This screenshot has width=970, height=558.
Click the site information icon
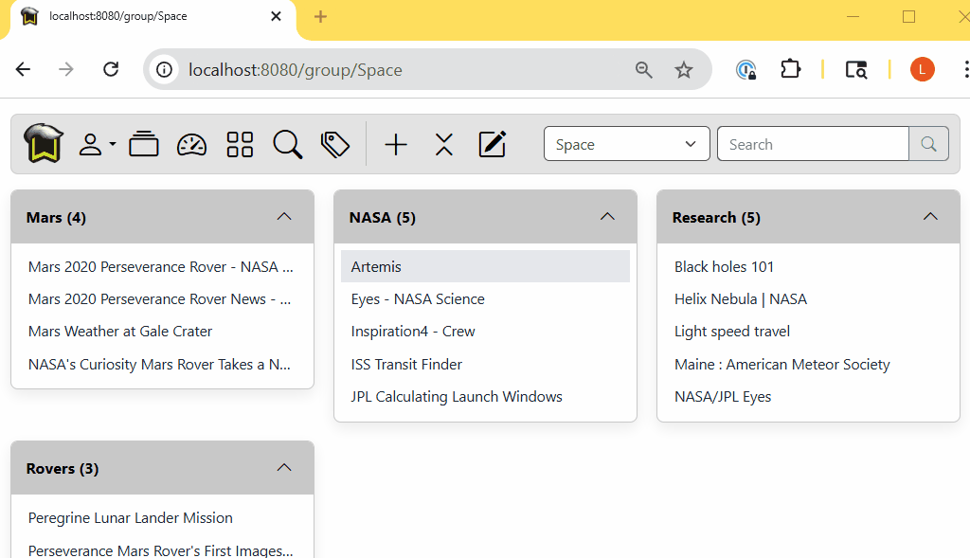[164, 70]
